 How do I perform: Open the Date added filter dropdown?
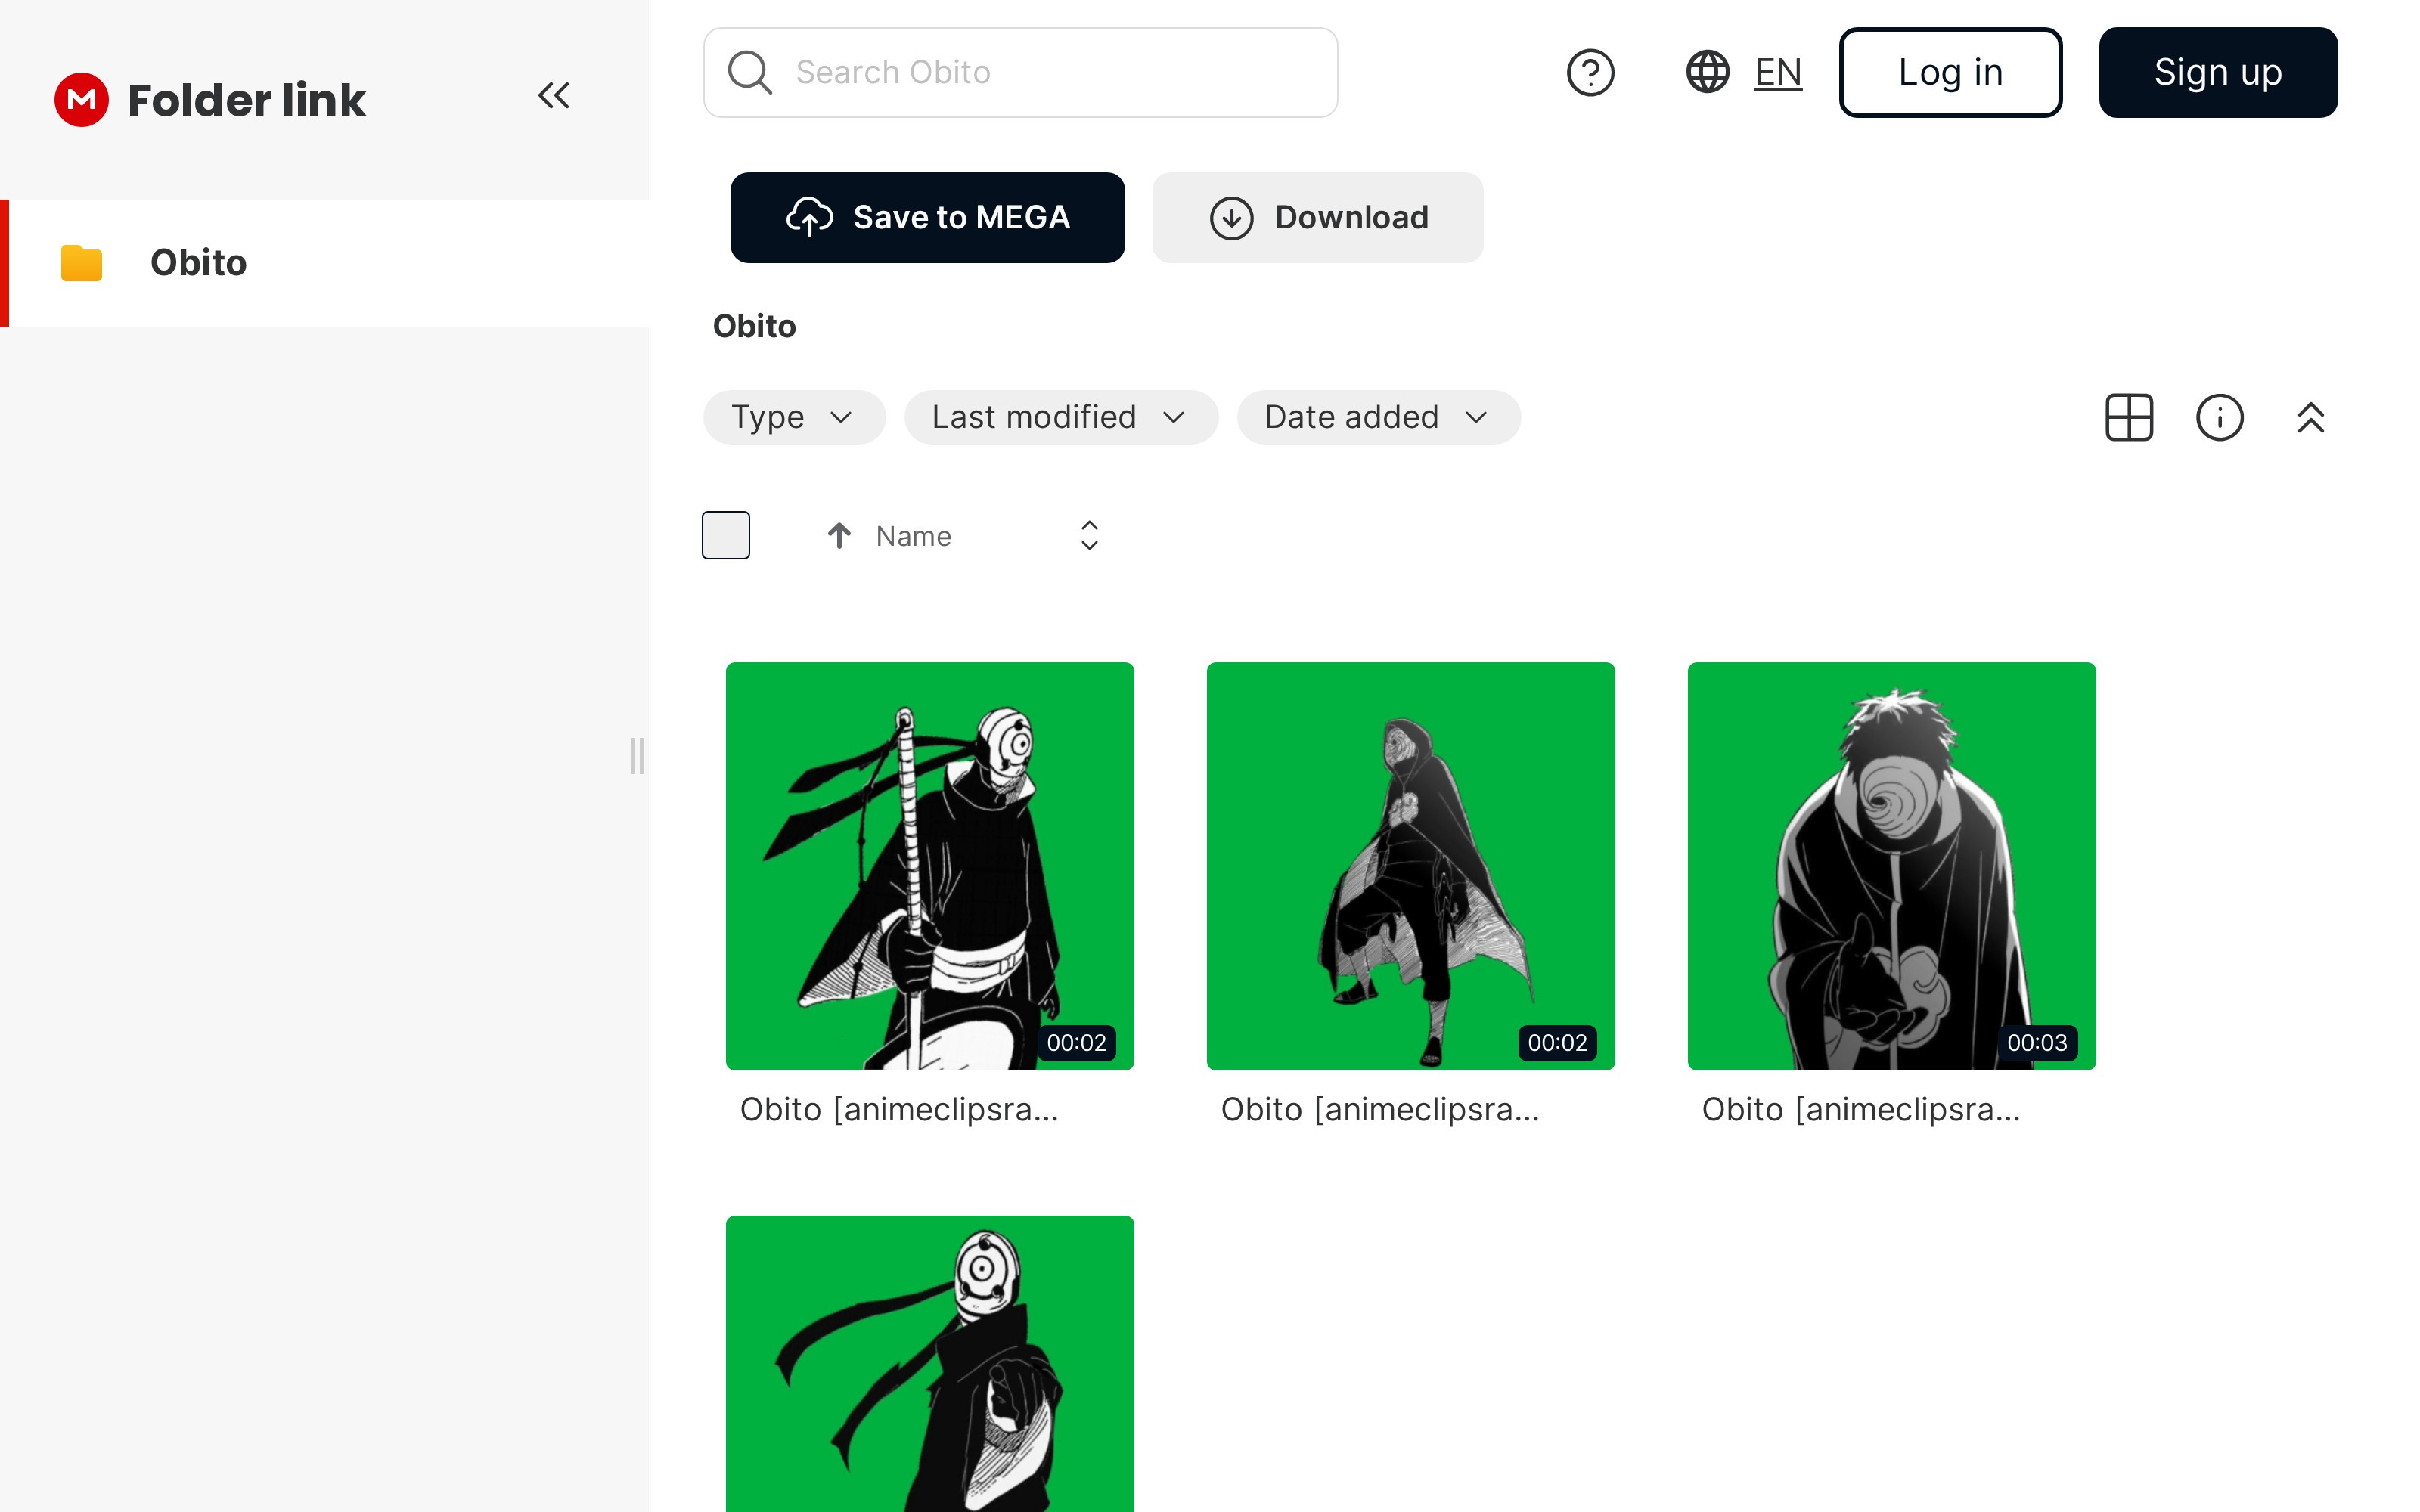tap(1378, 417)
